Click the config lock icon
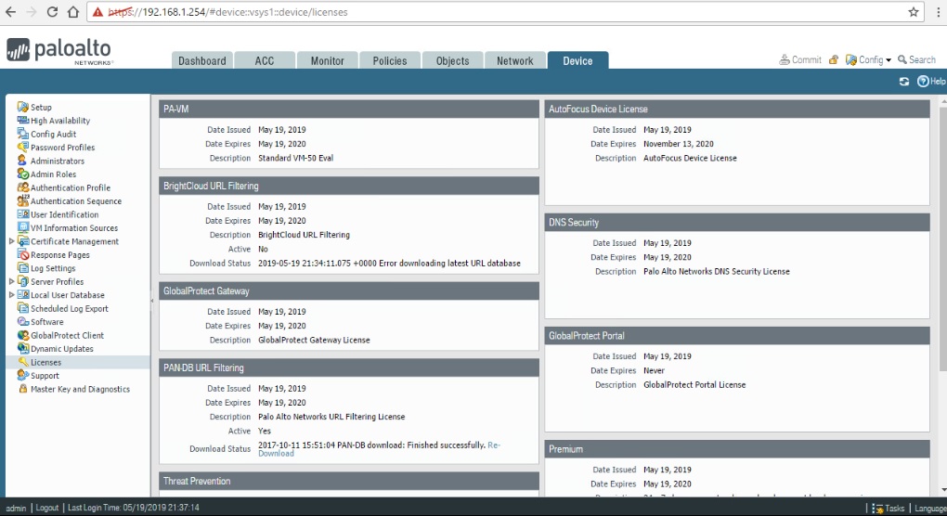 click(x=834, y=59)
